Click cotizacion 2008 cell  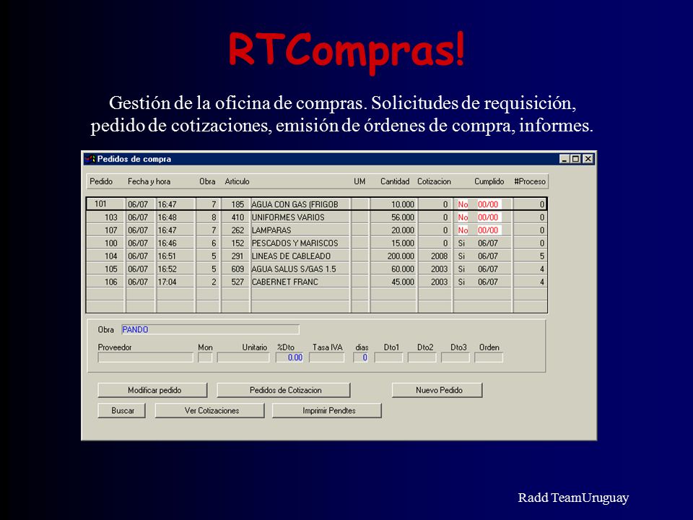point(435,256)
